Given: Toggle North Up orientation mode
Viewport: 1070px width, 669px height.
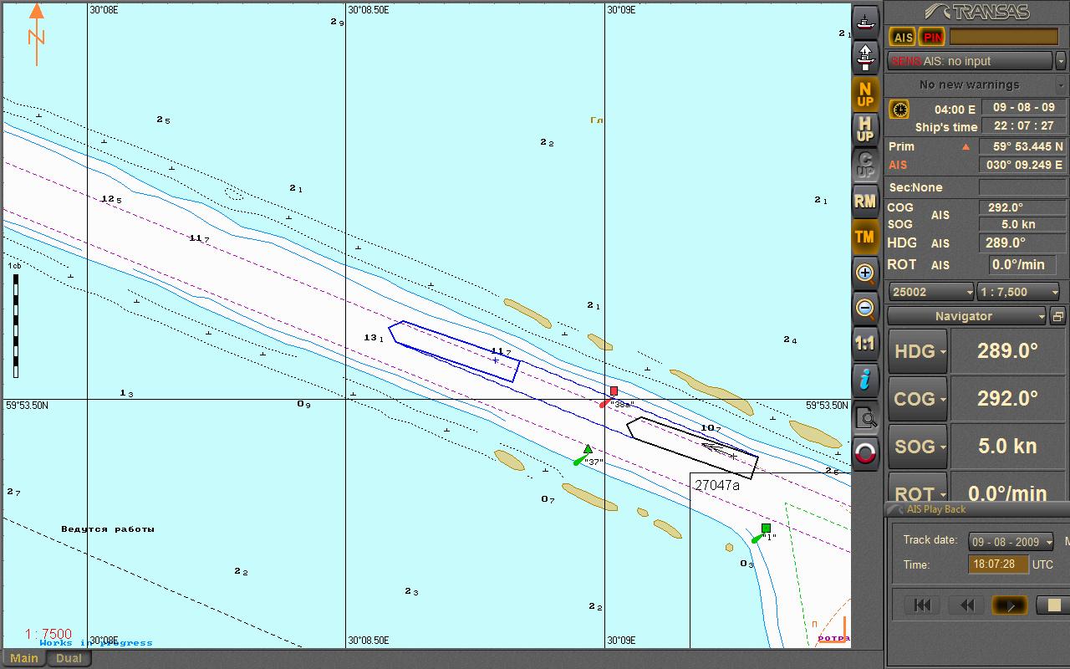Looking at the screenshot, I should click(865, 94).
